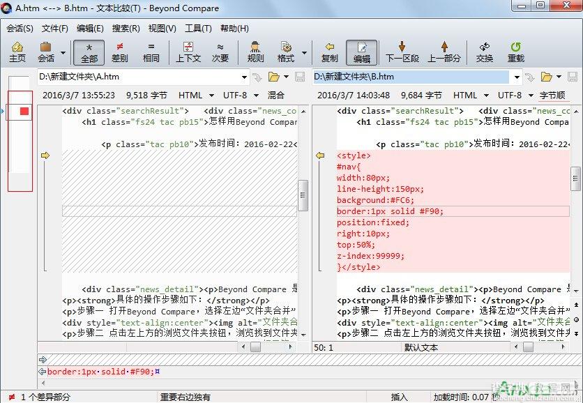The height and width of the screenshot is (403, 583).
Task: Expand the left open-folder dropdown arrow
Action: coord(286,77)
